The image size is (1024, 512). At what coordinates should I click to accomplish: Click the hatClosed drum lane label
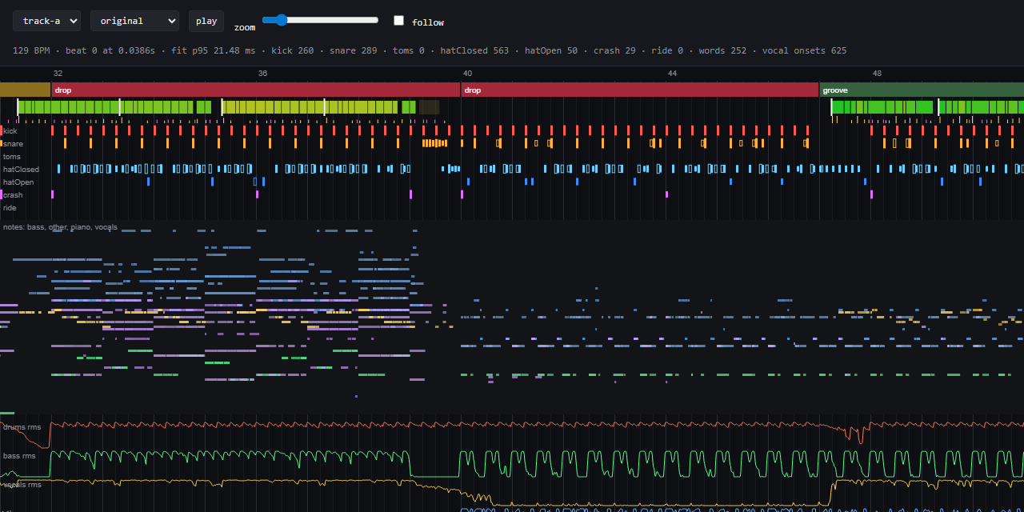click(x=21, y=169)
